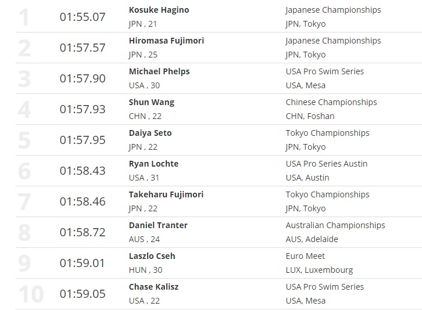Open Hiromasa Fujimori's profile name
This screenshot has width=422, height=310.
166,41
